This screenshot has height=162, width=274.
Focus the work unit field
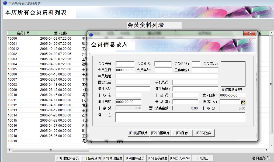coord(205,70)
